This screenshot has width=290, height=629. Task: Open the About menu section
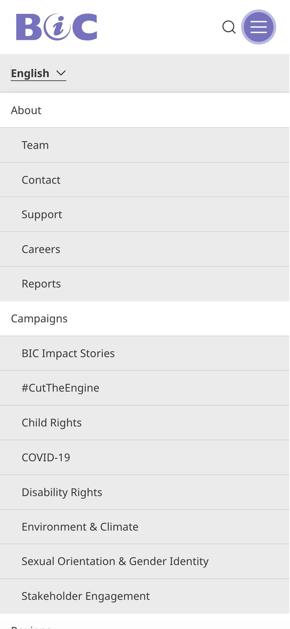(26, 111)
